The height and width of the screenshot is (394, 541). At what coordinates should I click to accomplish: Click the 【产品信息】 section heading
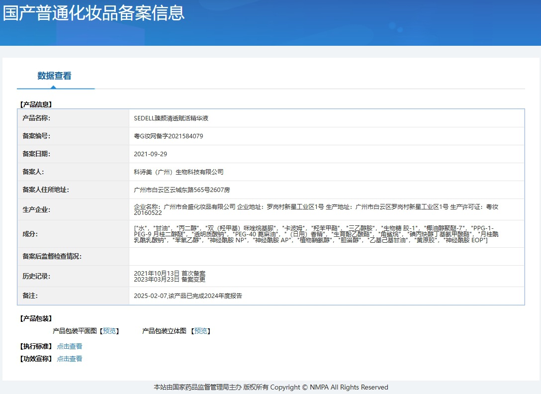(x=36, y=104)
